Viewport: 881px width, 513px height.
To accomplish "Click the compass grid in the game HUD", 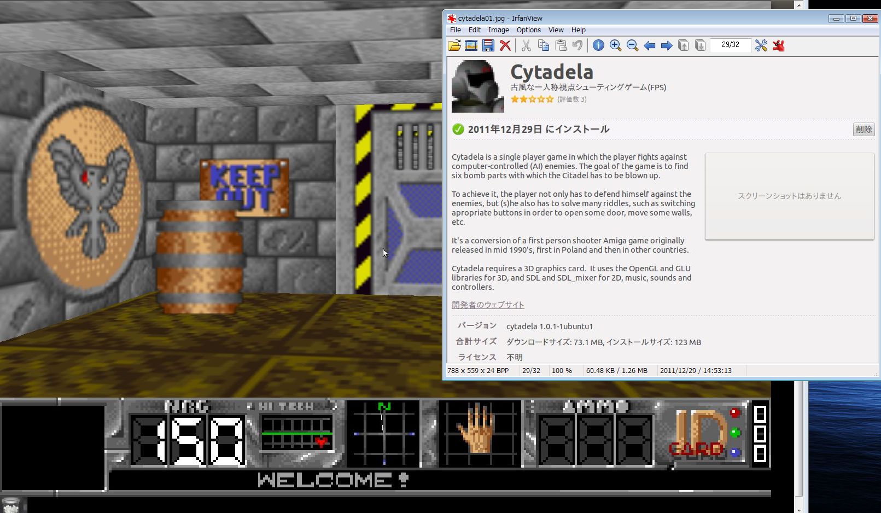I will click(383, 434).
